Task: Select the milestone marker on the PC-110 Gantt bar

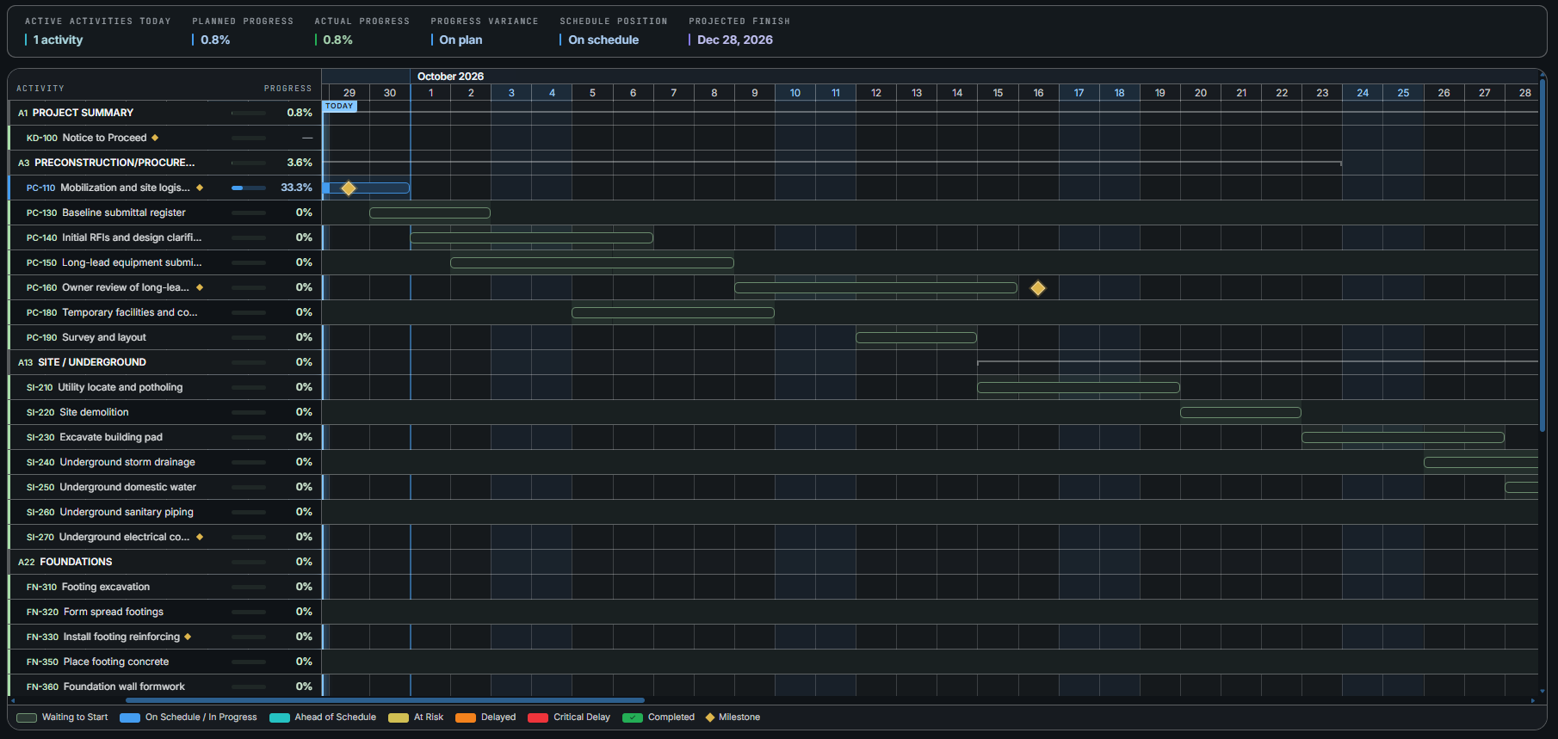Action: click(349, 188)
